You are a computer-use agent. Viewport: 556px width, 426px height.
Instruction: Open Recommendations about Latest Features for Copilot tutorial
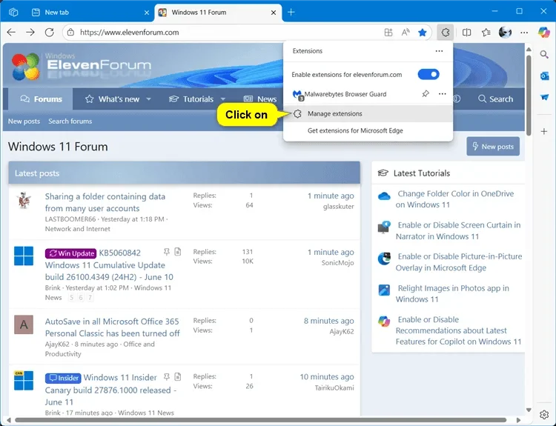[458, 330]
